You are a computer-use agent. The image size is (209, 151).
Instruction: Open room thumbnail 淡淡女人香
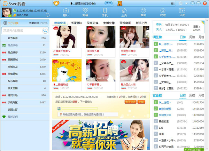tap(101, 37)
